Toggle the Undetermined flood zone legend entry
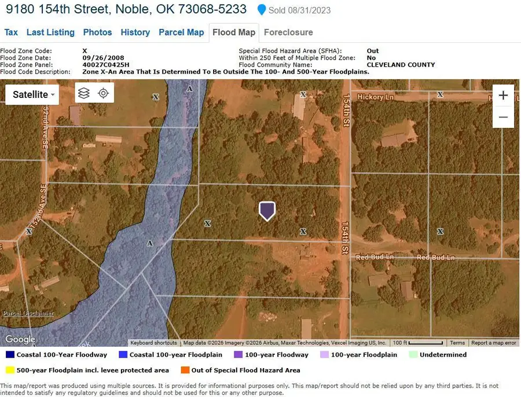The width and height of the screenshot is (521, 397). tap(443, 354)
